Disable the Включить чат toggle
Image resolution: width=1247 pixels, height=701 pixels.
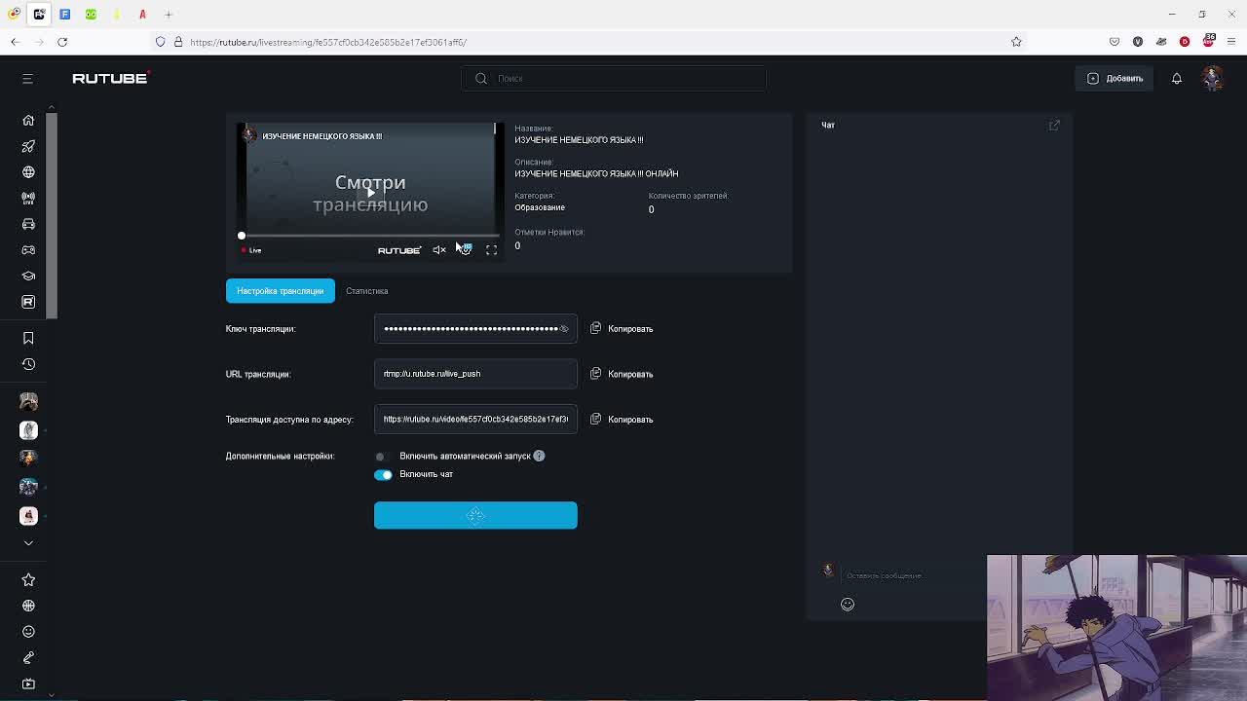383,474
